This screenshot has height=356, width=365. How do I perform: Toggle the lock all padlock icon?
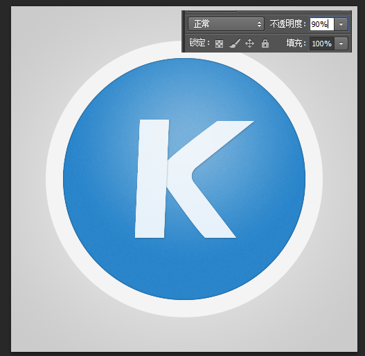pyautogui.click(x=265, y=44)
